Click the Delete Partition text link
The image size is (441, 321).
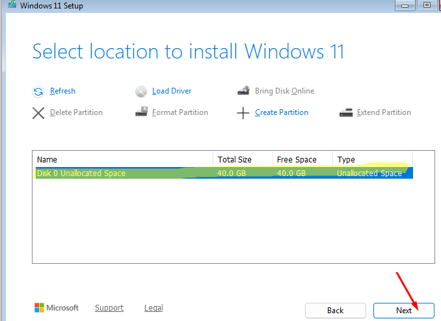tap(76, 112)
